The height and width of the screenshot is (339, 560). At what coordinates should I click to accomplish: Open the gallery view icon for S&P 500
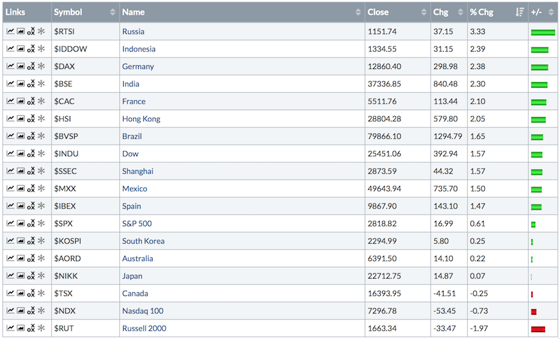coord(21,223)
